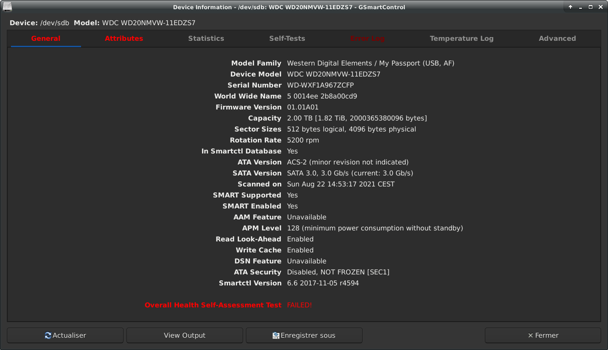Switch to the Attributes tab
Screen dimensions: 608x350
point(124,38)
